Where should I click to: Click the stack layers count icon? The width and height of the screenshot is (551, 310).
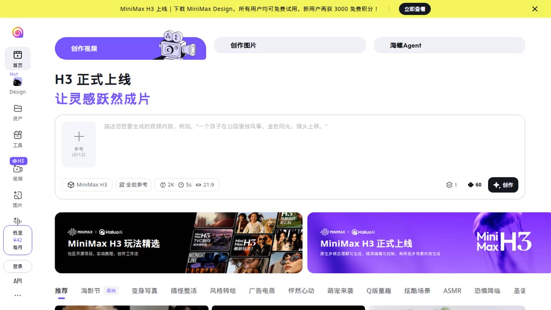449,185
